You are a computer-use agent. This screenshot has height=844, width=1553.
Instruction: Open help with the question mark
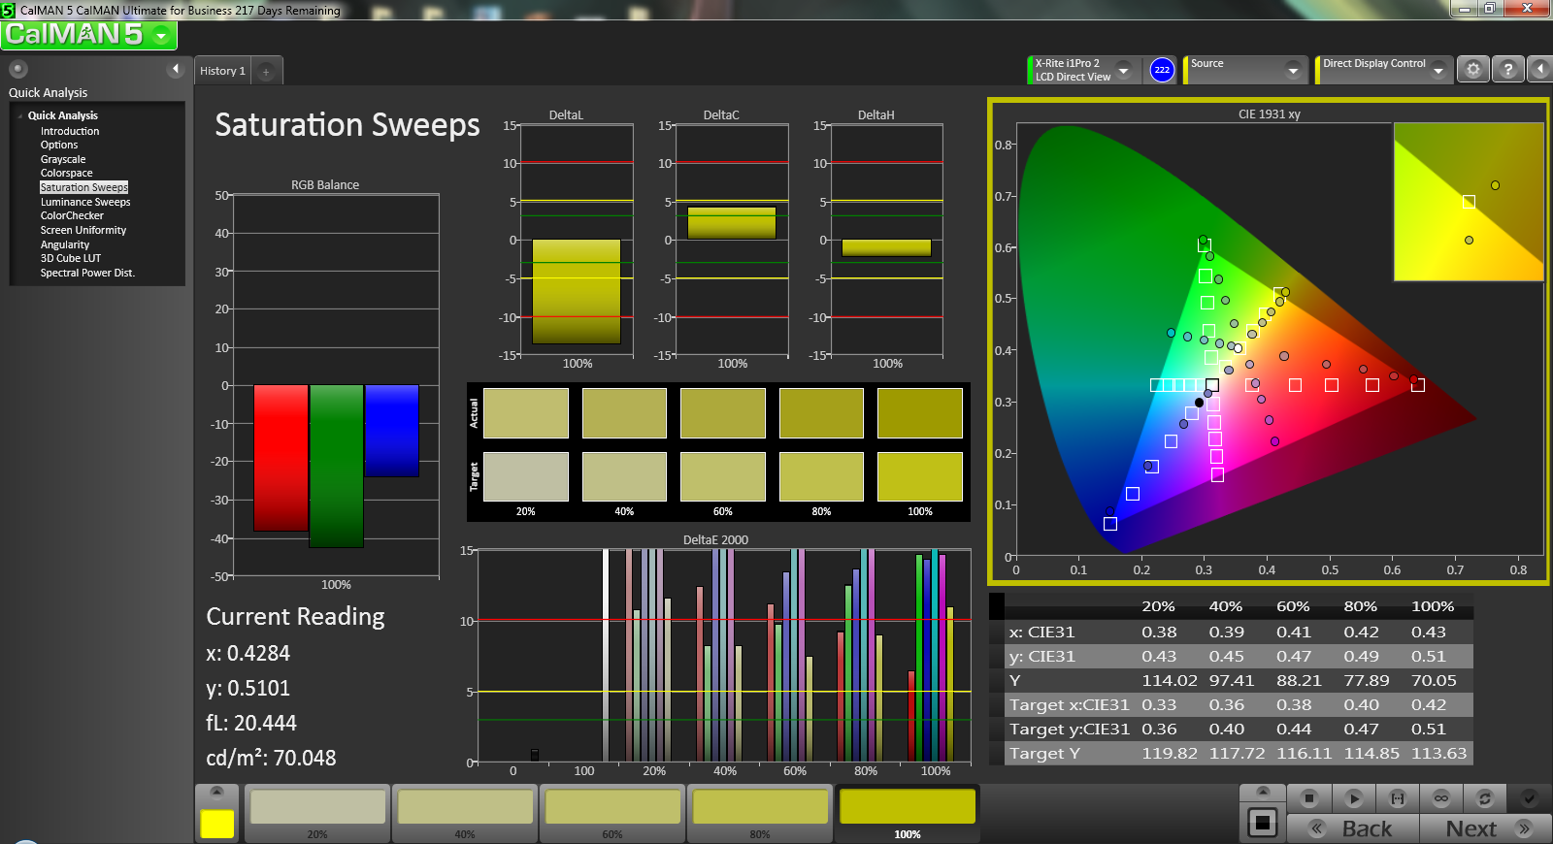[x=1507, y=70]
